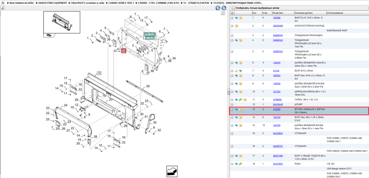
Task: Select '(S/N Range) before C571;' text
Action: (339, 168)
